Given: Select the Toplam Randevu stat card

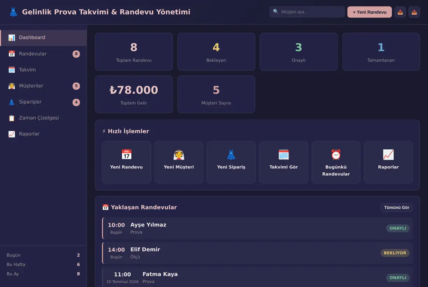Looking at the screenshot, I should coord(134,52).
